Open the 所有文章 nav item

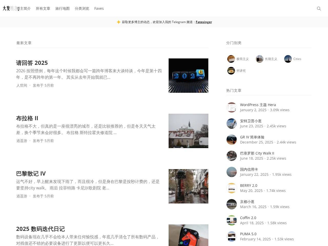point(43,8)
